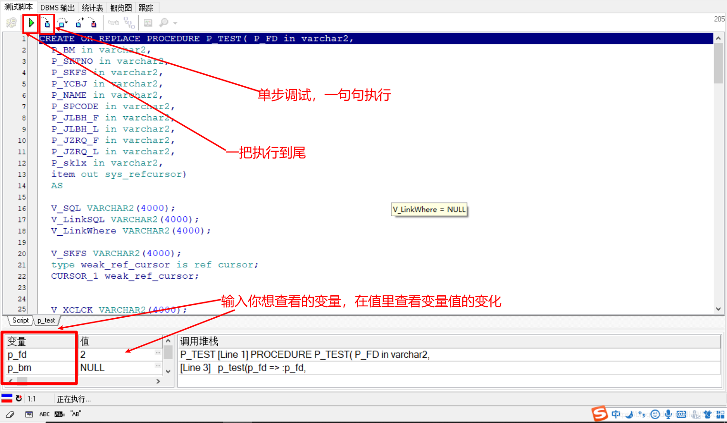
Task: Select call stack row P_TEST [Line 1]
Action: [x=449, y=355]
